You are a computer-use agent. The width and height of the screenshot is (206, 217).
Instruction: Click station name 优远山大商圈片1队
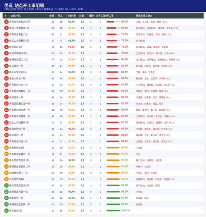pos(19,28)
